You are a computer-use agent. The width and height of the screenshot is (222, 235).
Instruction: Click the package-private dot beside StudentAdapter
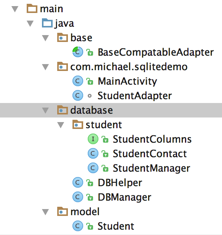tap(90, 96)
